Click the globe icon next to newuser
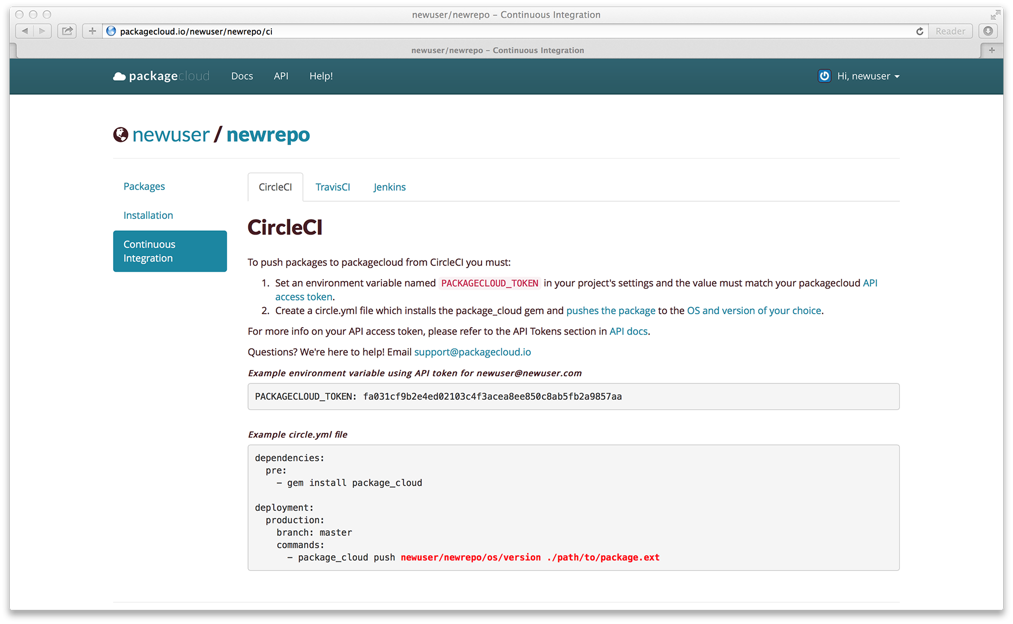The image size is (1013, 624). (x=121, y=135)
